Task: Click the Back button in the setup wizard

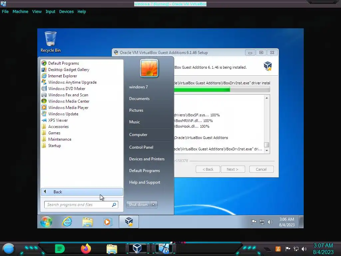Action: [x=208, y=169]
